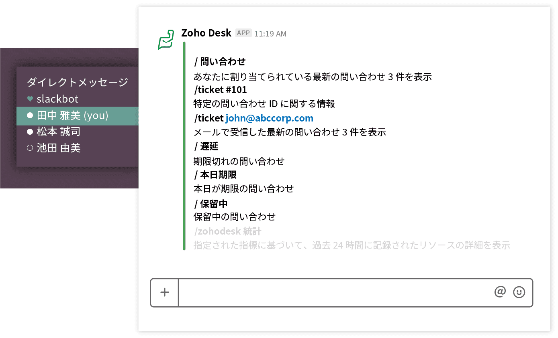Click the online status dot for 田中 雅美
The width and height of the screenshot is (558, 338).
pos(30,116)
